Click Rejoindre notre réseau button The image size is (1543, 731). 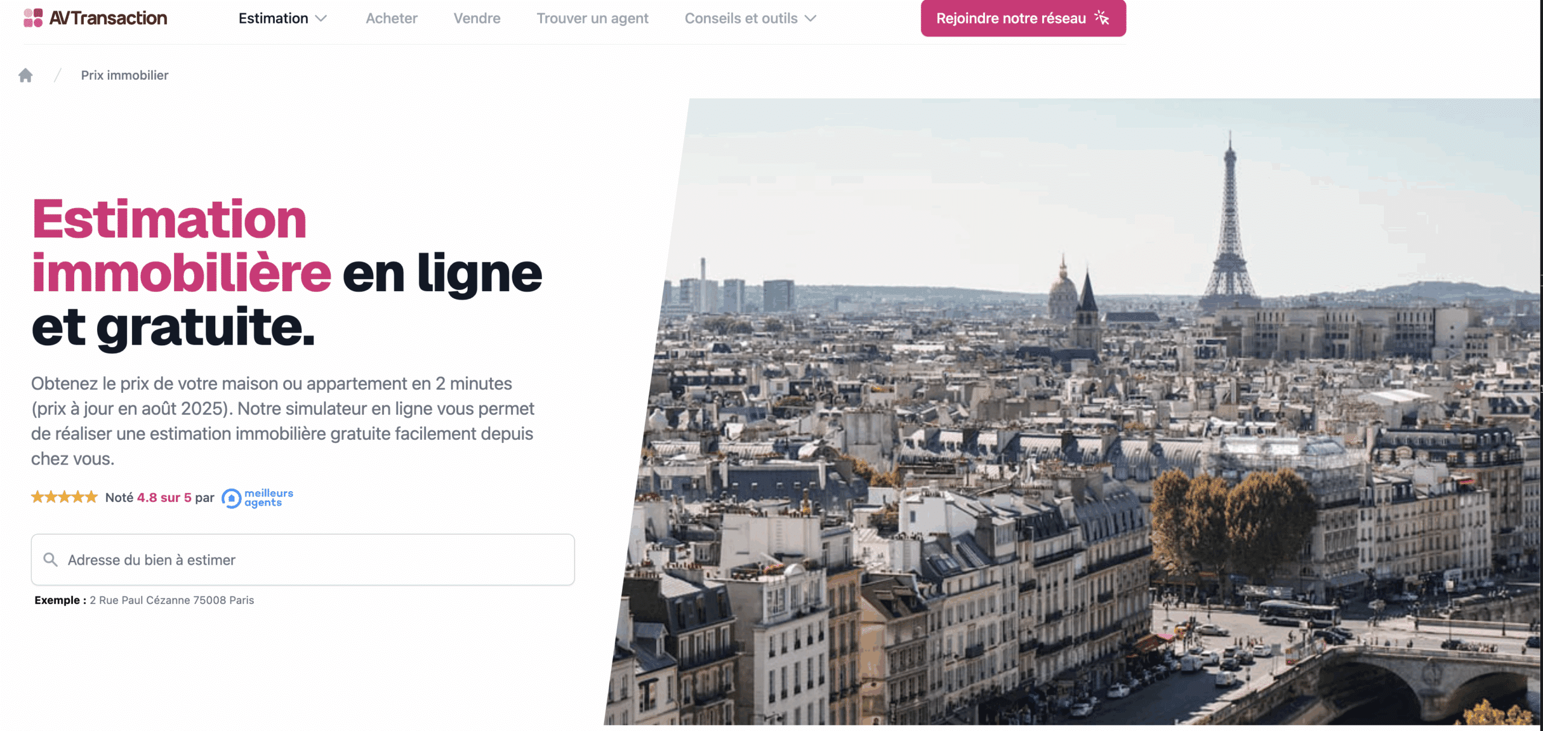pos(1023,18)
